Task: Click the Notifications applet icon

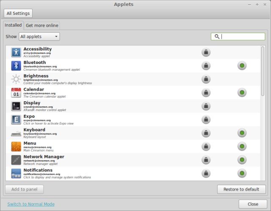Action: tap(16, 173)
